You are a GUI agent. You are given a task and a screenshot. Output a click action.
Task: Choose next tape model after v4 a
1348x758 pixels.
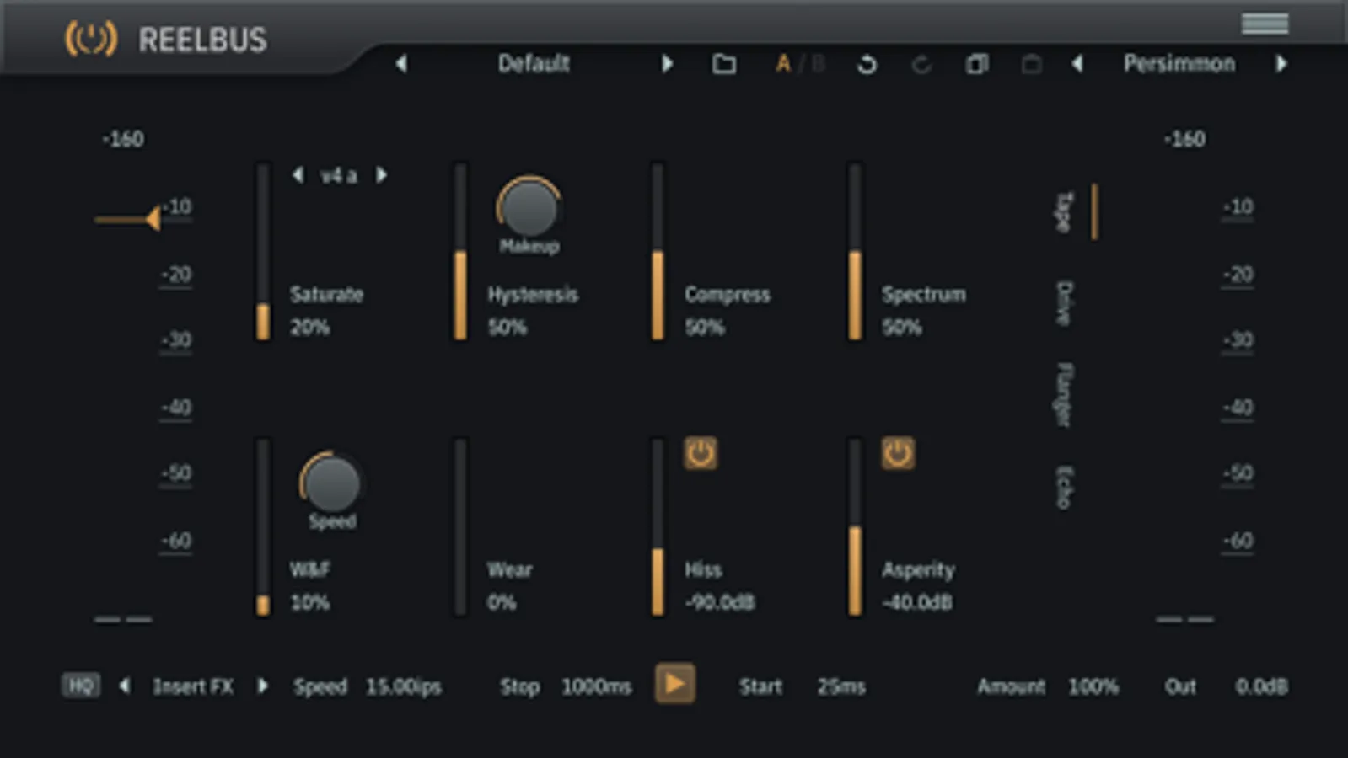(381, 175)
